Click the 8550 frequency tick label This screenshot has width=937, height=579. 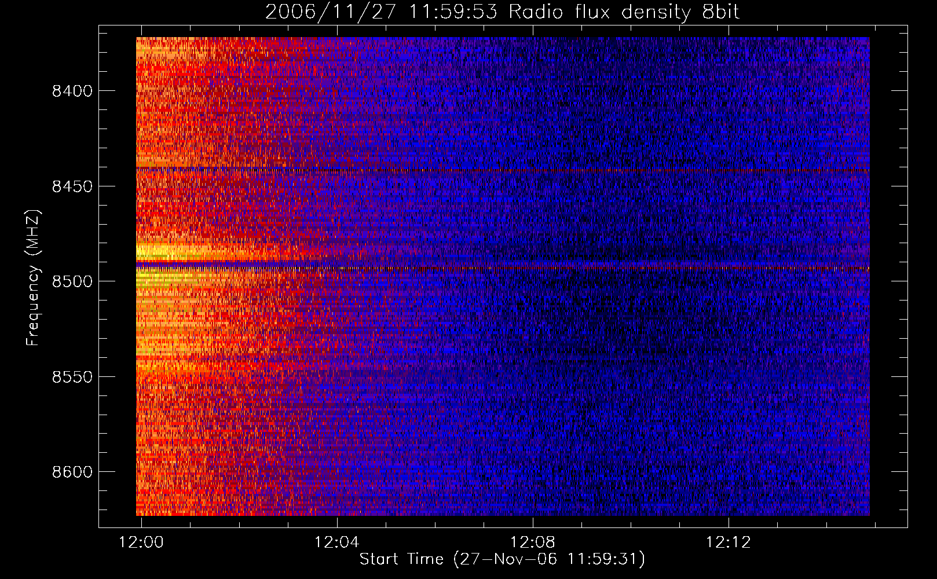pyautogui.click(x=72, y=377)
